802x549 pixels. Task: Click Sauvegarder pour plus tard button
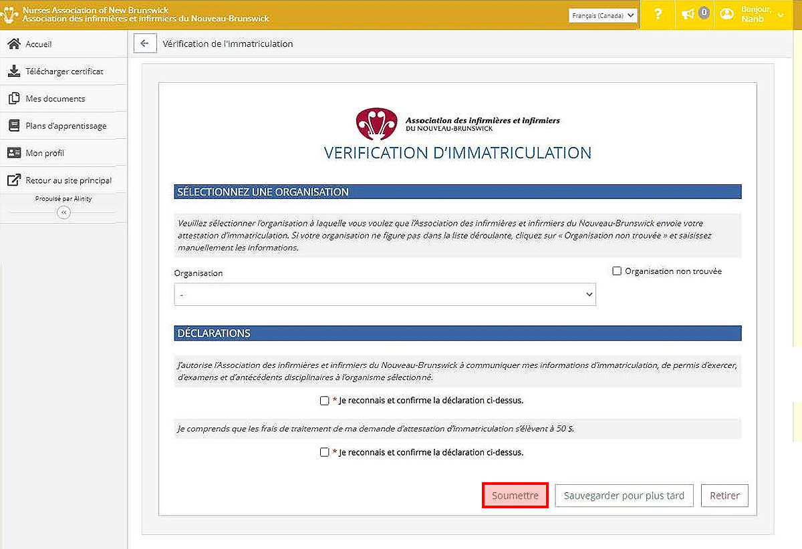pos(624,496)
